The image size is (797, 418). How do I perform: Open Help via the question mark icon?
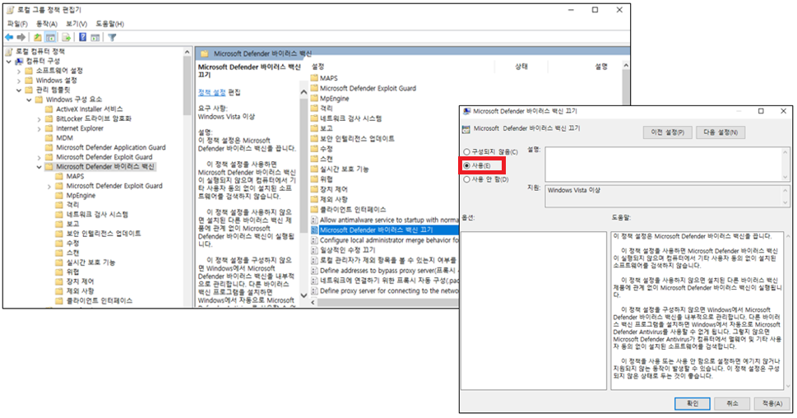[83, 37]
